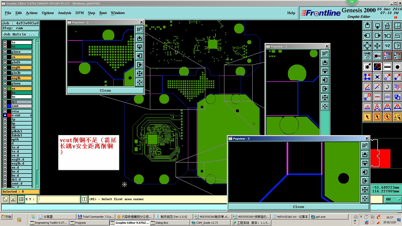Switch to Total Commander taskbar window
Image resolution: width=402 pixels, height=226 pixels.
pyautogui.click(x=96, y=217)
